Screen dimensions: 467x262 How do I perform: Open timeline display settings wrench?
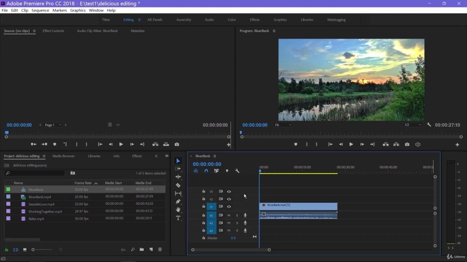[237, 171]
